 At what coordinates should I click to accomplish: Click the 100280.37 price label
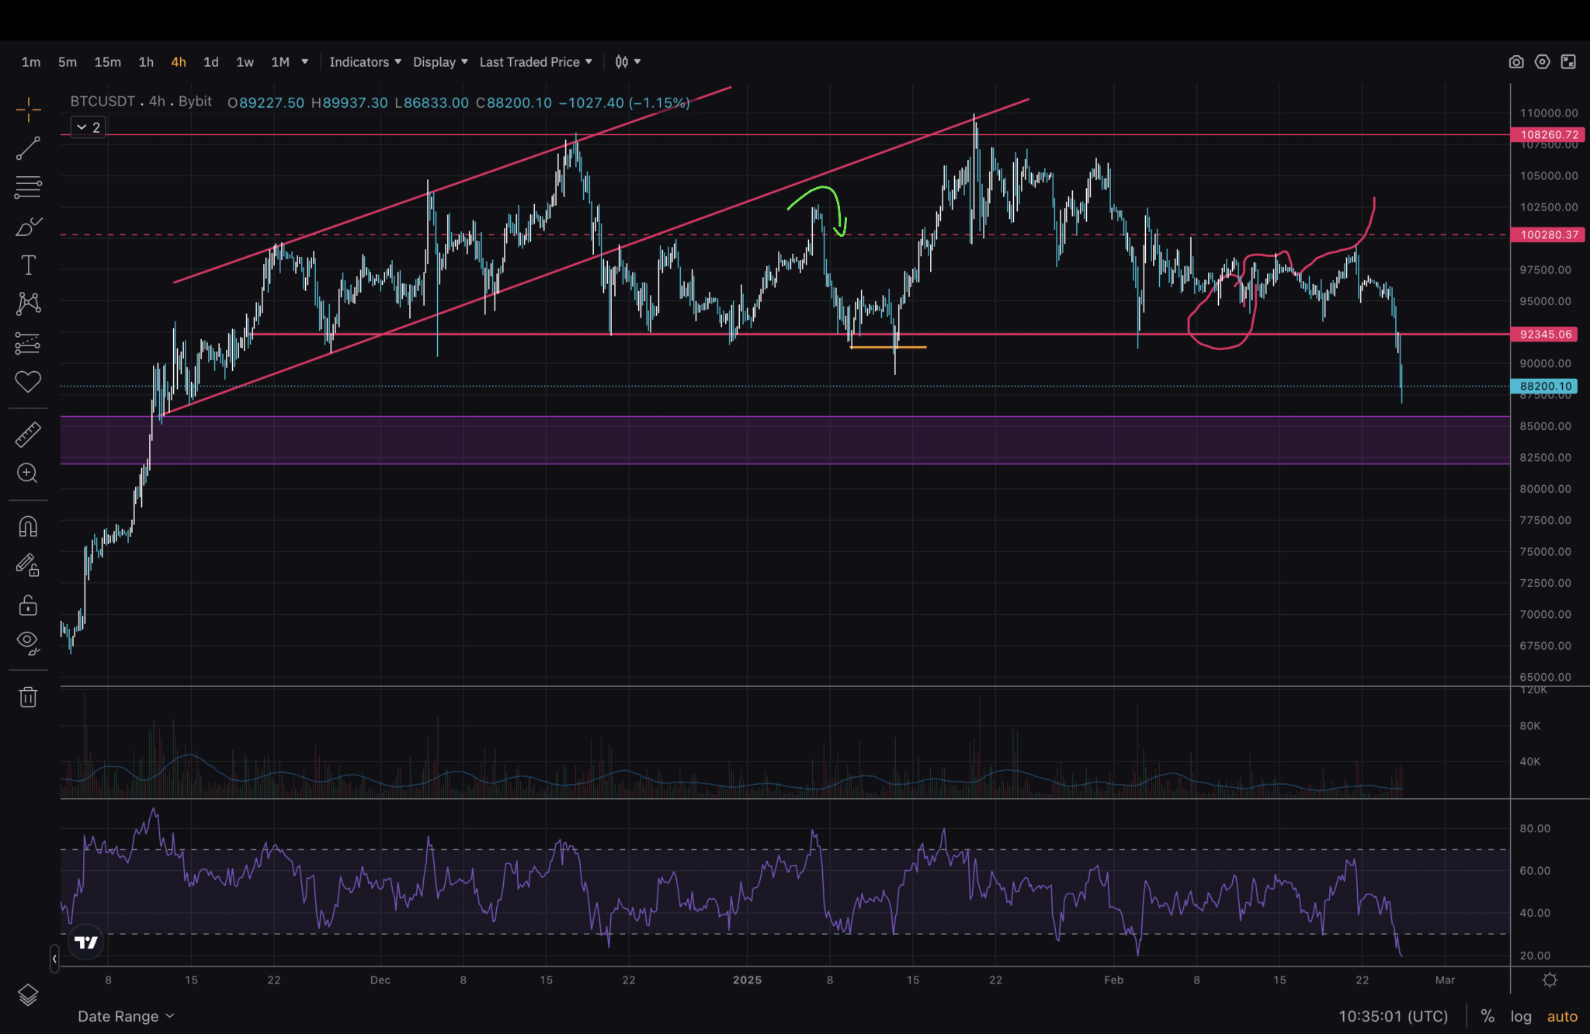[1549, 234]
